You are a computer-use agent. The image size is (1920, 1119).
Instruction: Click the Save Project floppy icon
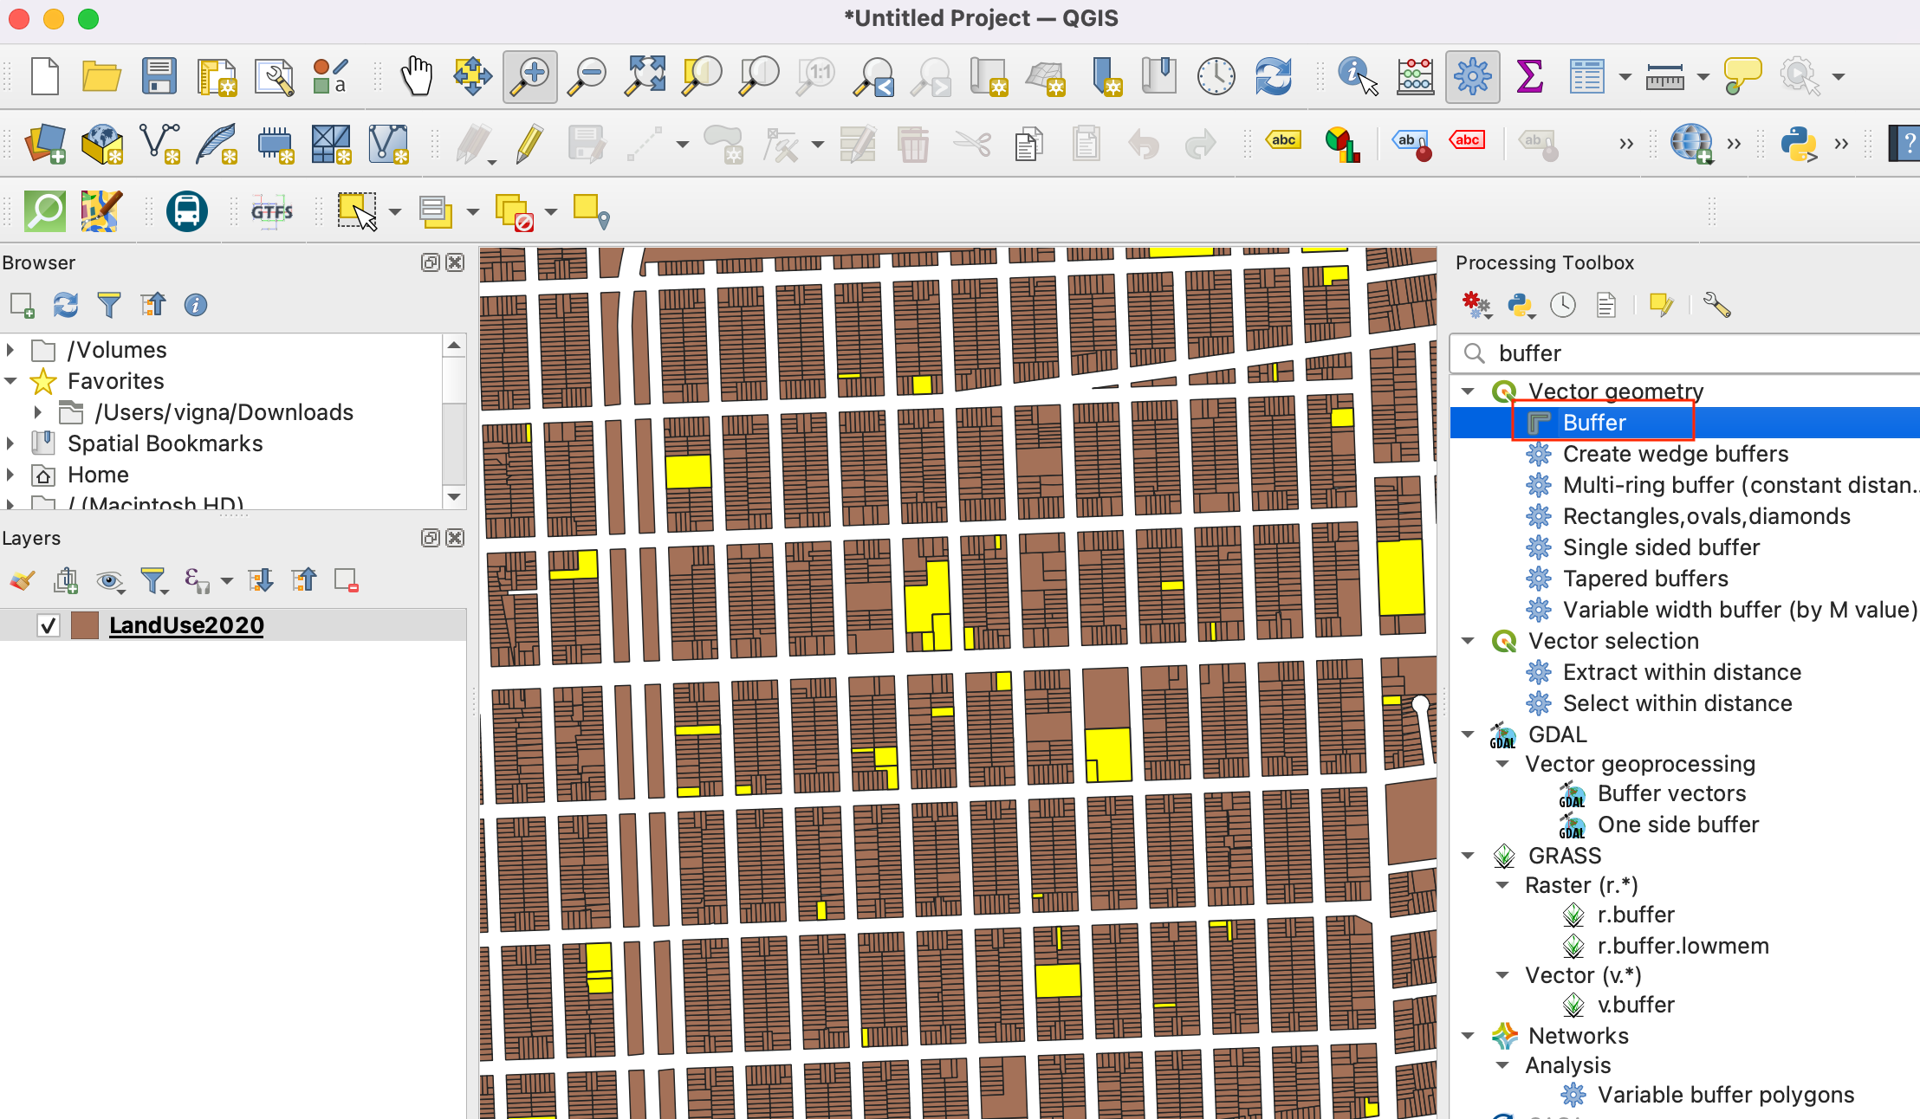159,76
